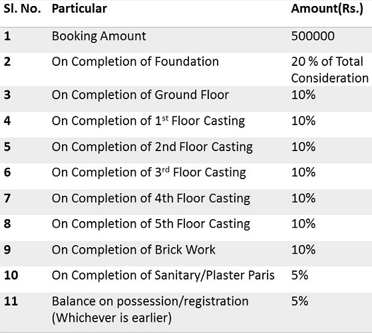Select the 'Booking Amount' cell
Viewport: 372px width, 333px height.
point(99,37)
